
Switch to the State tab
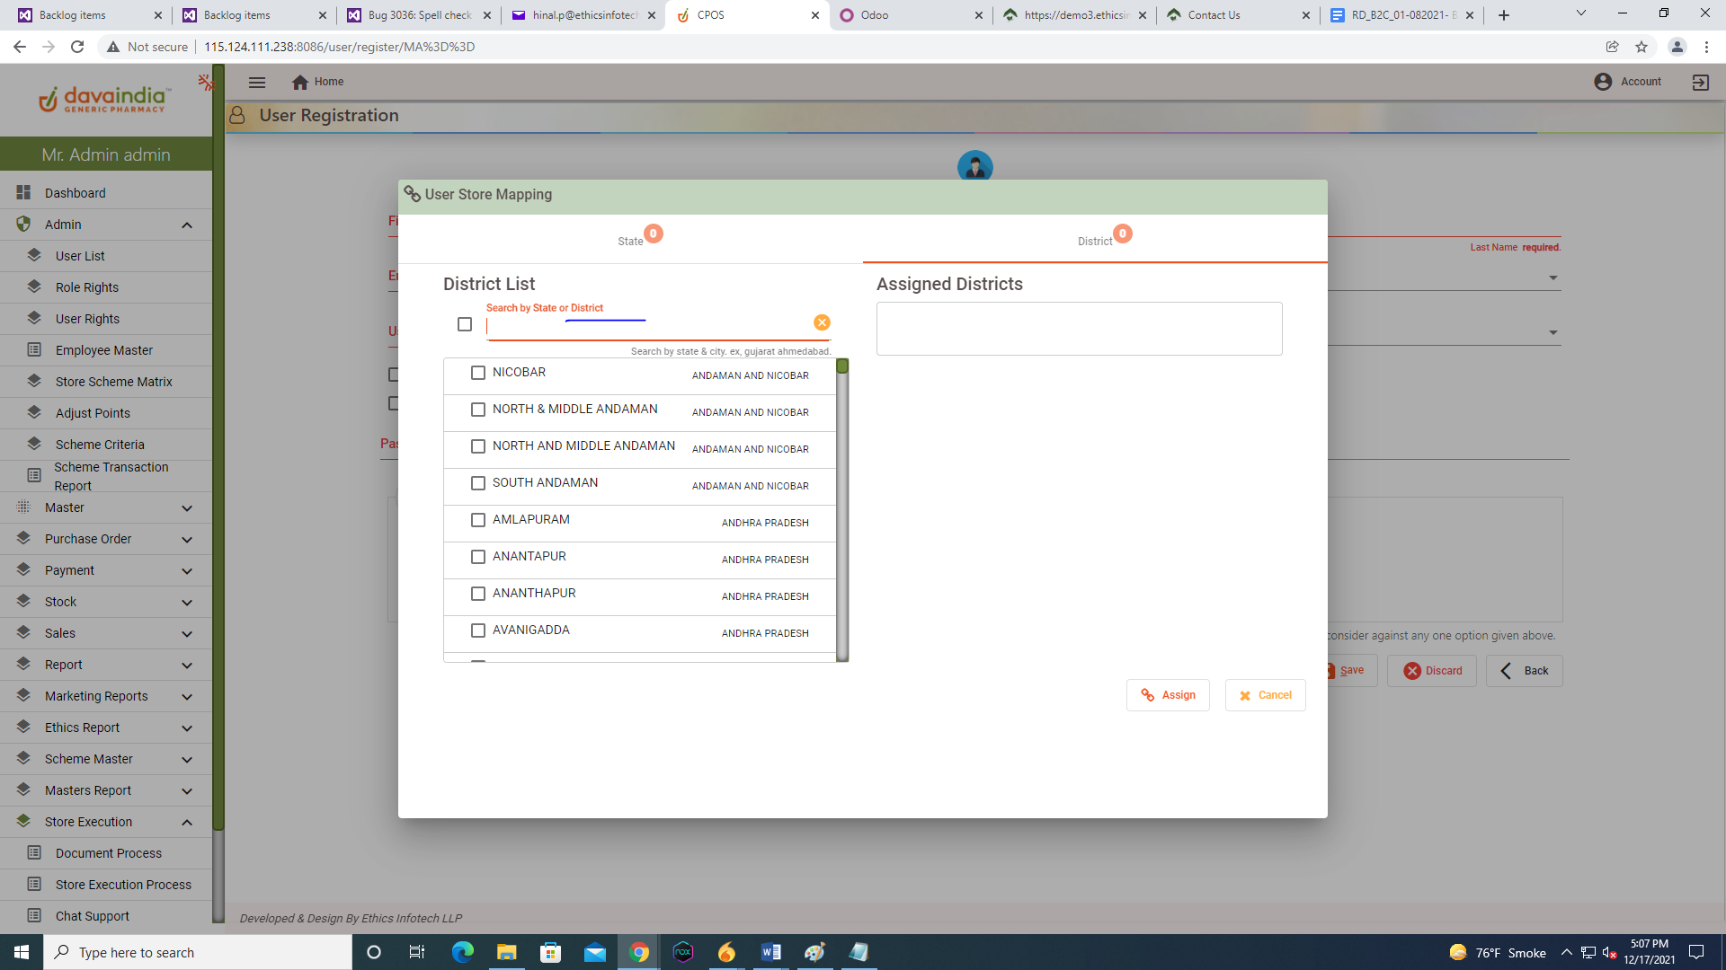pos(630,240)
